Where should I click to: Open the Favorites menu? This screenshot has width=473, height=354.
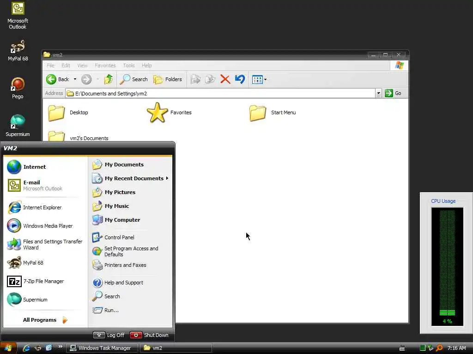pos(105,65)
